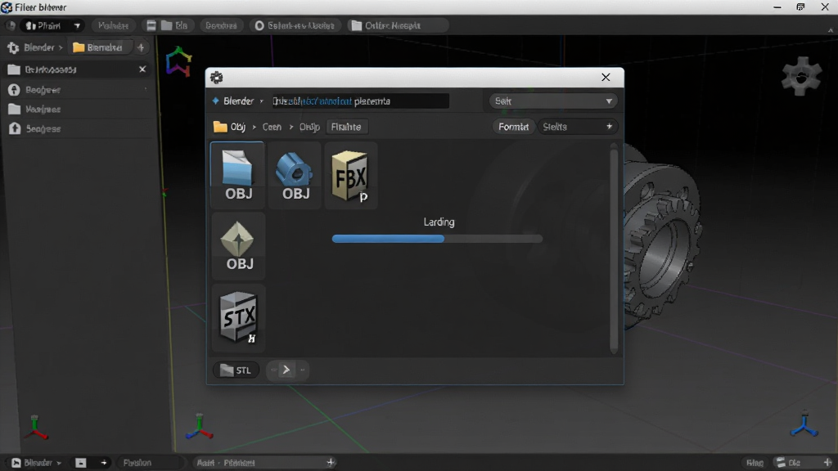
Task: Click the plus icon at the bottom-right corner
Action: (x=827, y=463)
